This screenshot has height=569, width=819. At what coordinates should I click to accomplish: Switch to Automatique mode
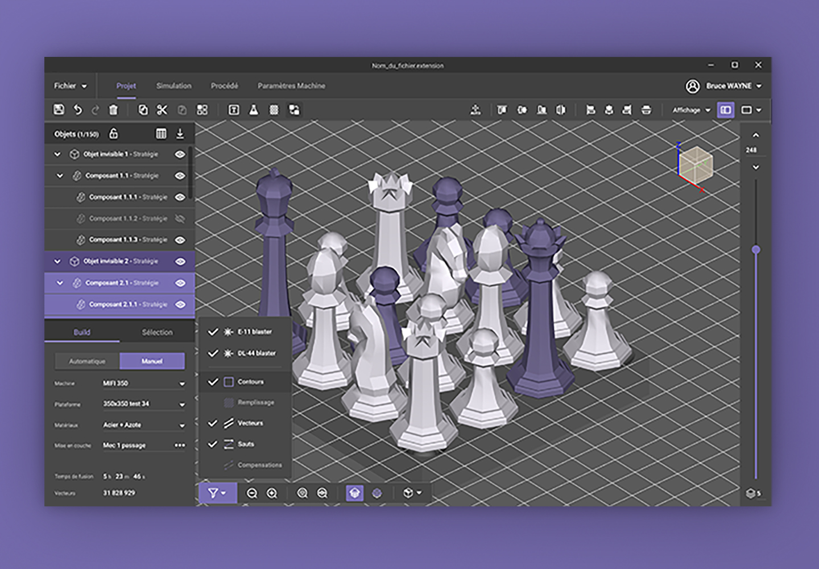tap(87, 361)
